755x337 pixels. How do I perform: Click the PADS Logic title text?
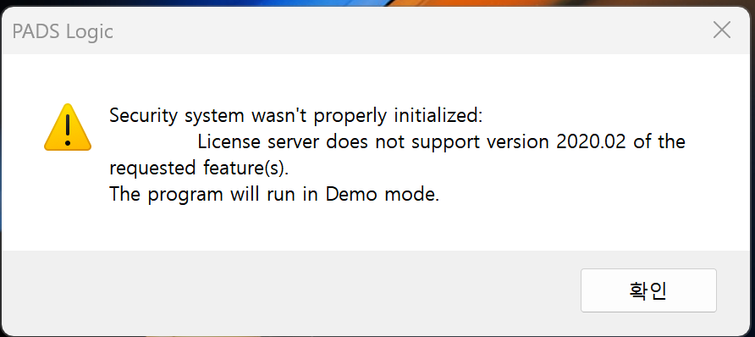63,32
